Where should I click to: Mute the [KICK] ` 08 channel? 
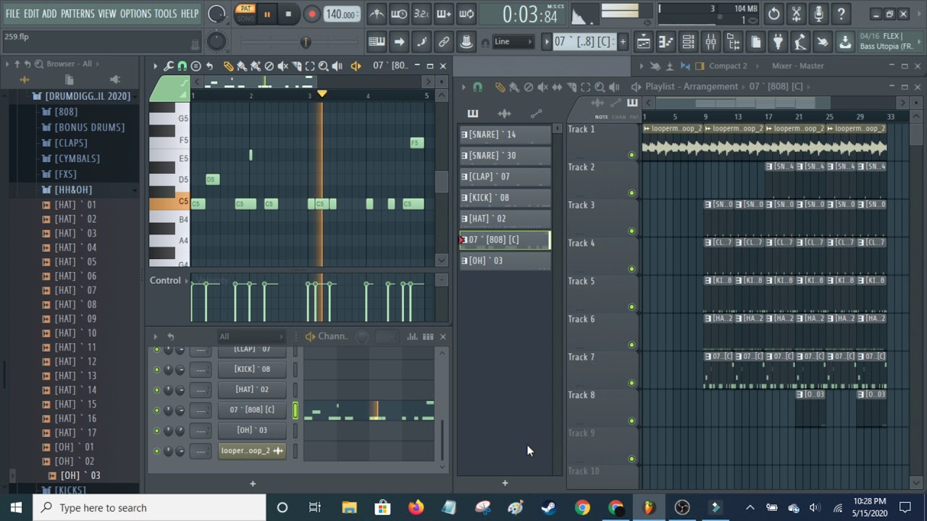pos(156,369)
